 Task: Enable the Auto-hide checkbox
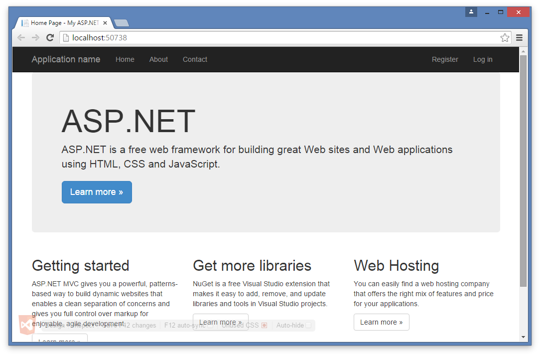click(x=308, y=325)
